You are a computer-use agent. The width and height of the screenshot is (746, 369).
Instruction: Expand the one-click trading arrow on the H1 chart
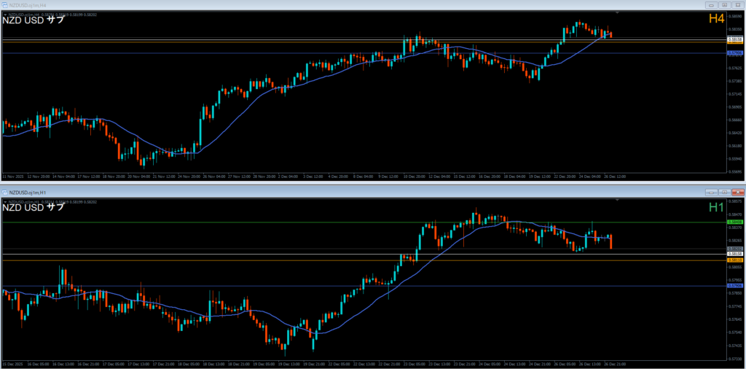pos(4,201)
